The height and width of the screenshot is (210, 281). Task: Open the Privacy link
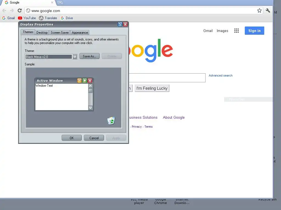[137, 127]
